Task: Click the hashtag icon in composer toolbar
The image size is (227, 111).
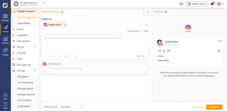Action: point(55,56)
